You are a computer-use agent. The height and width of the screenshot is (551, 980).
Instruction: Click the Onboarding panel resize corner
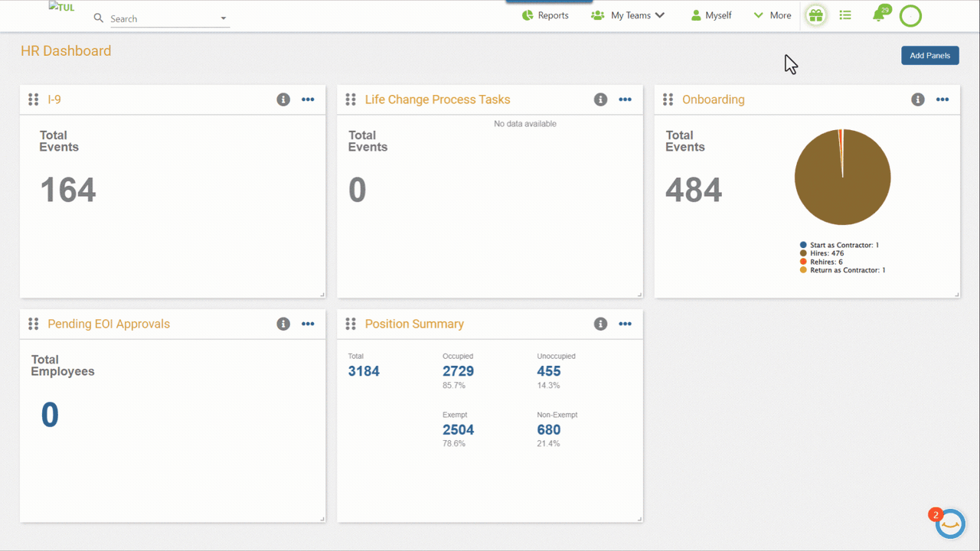[x=956, y=294]
